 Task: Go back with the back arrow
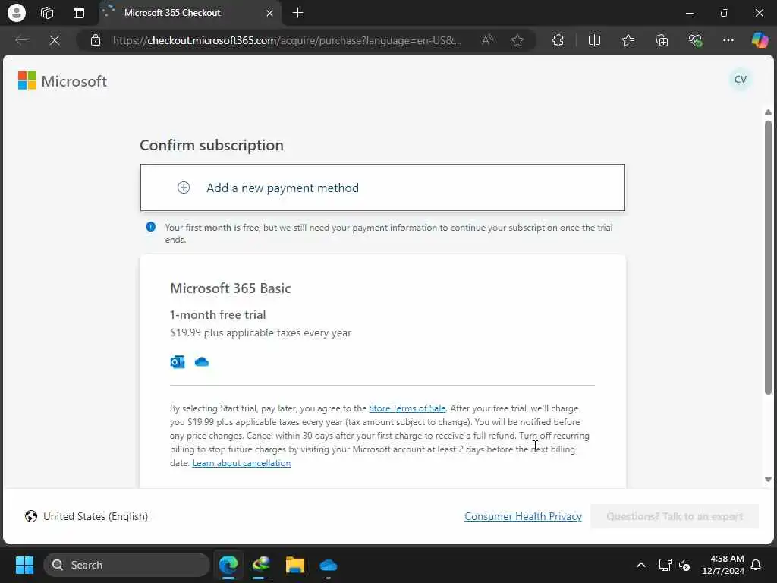tap(21, 40)
